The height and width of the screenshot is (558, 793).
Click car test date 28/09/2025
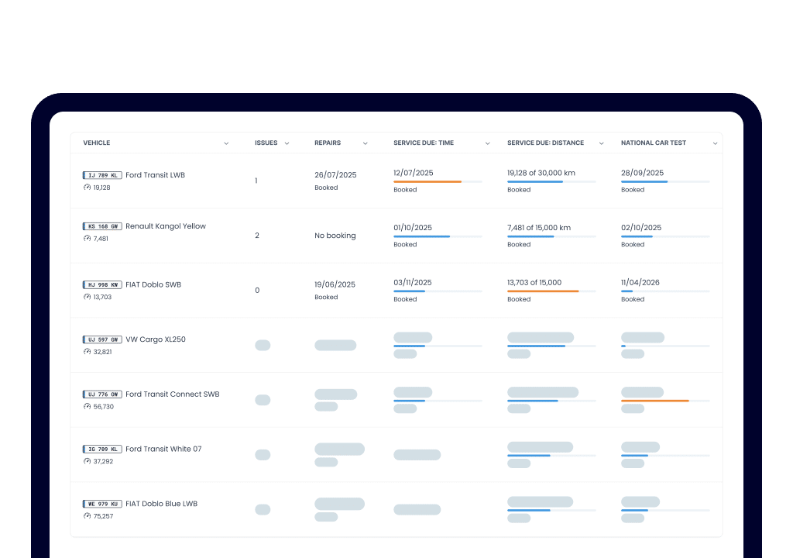click(x=642, y=173)
